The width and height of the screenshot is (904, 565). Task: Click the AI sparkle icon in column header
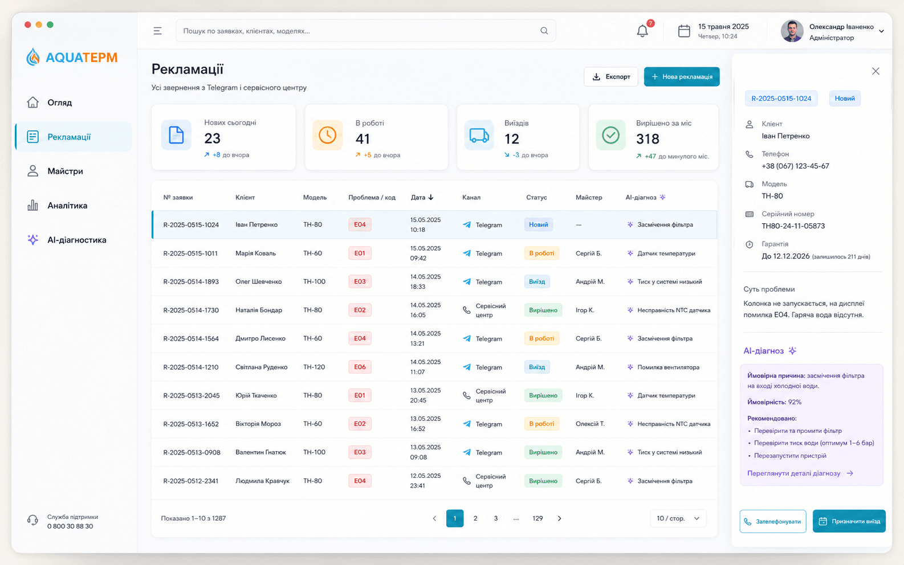click(x=662, y=197)
